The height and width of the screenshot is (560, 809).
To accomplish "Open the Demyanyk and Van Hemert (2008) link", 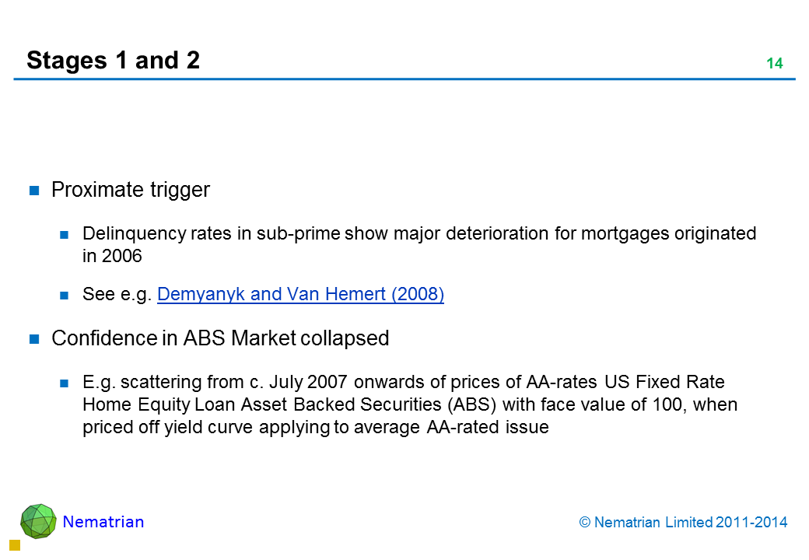I will coord(300,295).
